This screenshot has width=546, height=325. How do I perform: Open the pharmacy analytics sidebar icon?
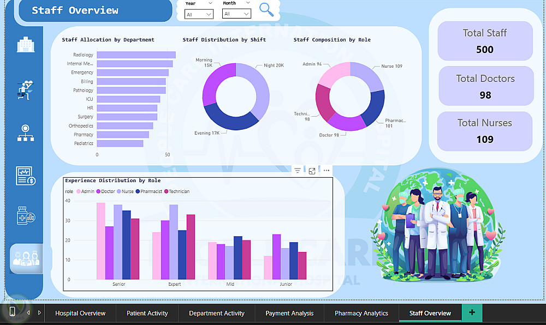tap(26, 215)
